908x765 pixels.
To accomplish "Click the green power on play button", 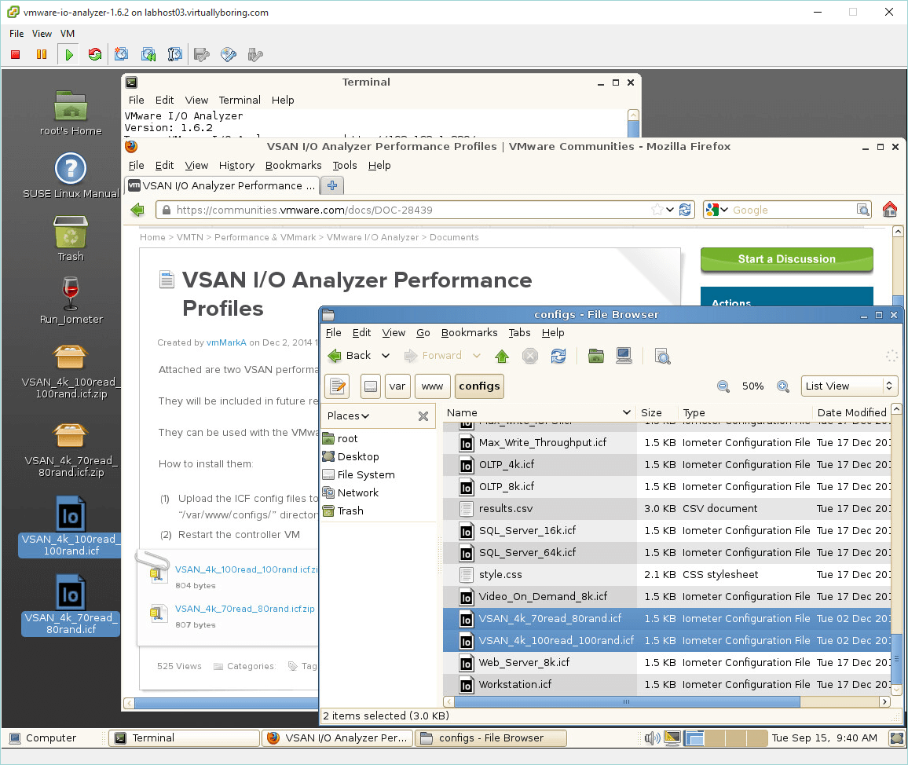I will tap(69, 54).
